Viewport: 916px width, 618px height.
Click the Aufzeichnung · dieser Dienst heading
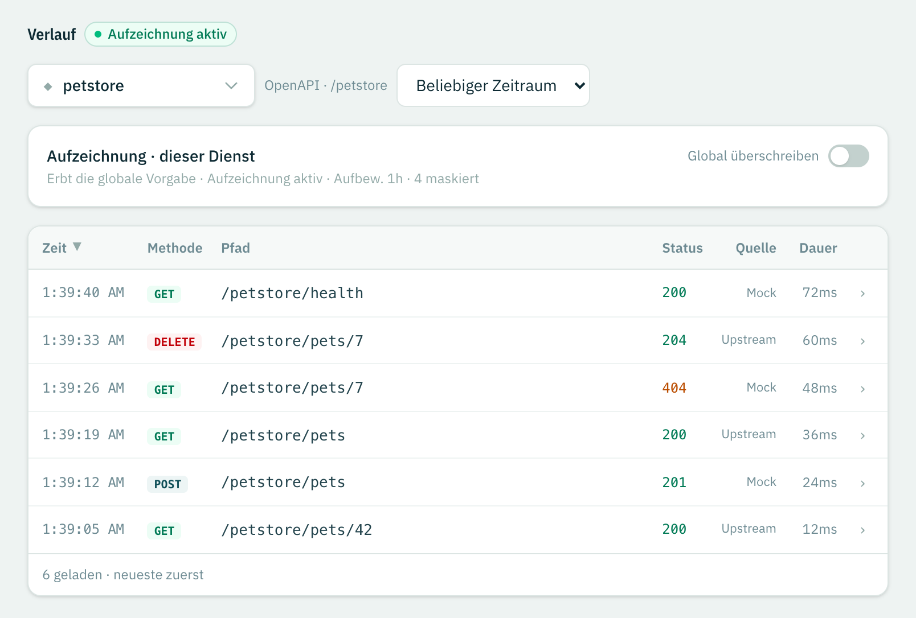click(151, 156)
